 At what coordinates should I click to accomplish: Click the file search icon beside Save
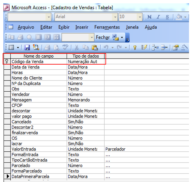pos(36,47)
